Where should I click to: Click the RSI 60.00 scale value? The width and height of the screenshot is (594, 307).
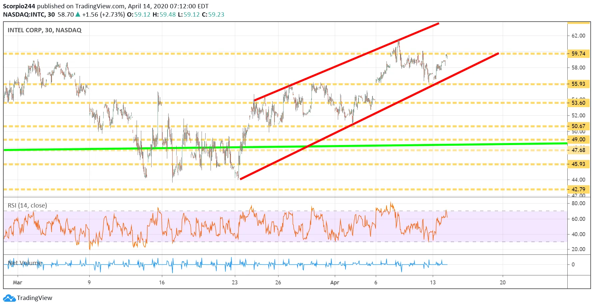pos(578,219)
